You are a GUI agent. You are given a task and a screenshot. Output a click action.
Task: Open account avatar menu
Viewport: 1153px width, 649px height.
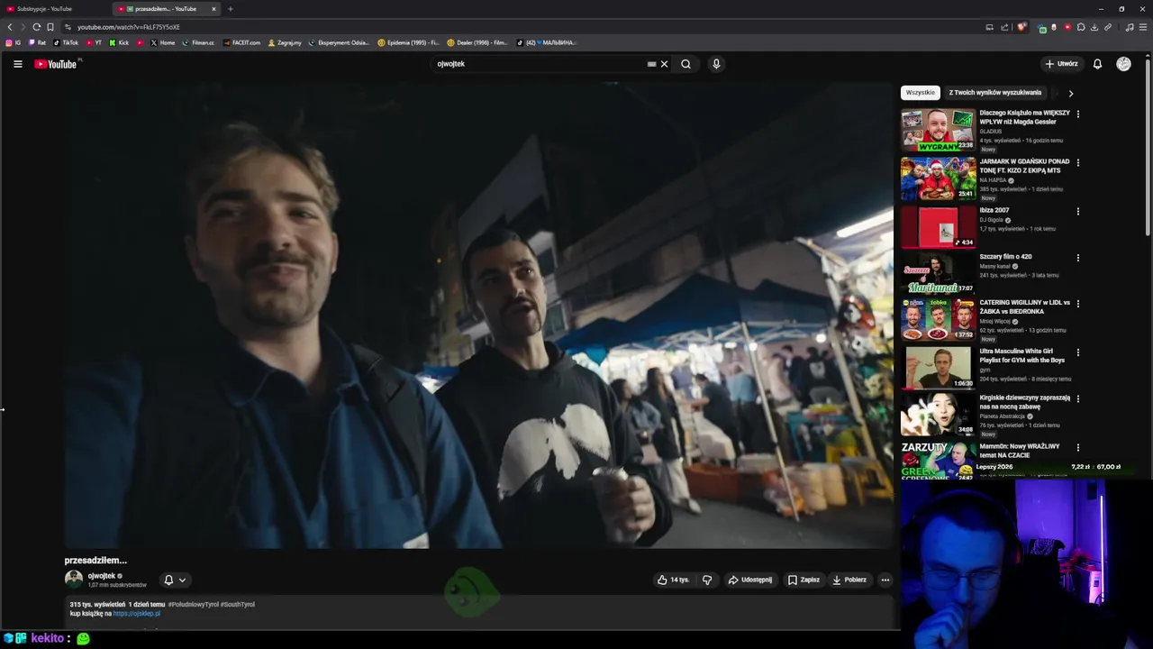[1123, 64]
